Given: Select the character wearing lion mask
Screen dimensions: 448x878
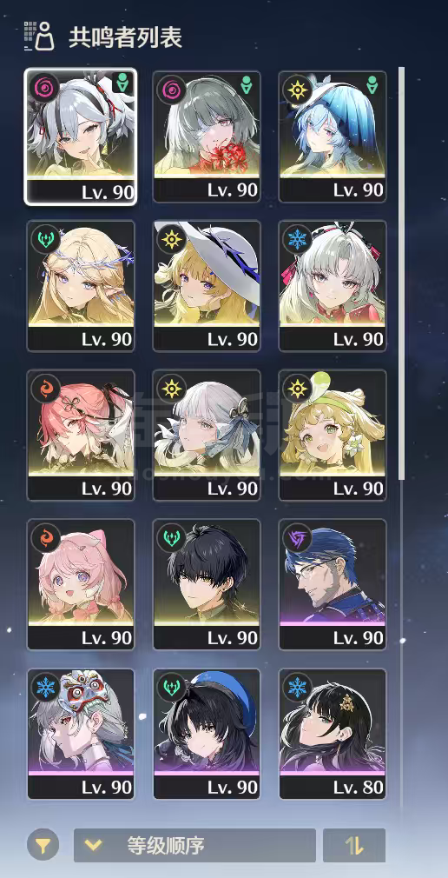Looking at the screenshot, I should 81,734.
